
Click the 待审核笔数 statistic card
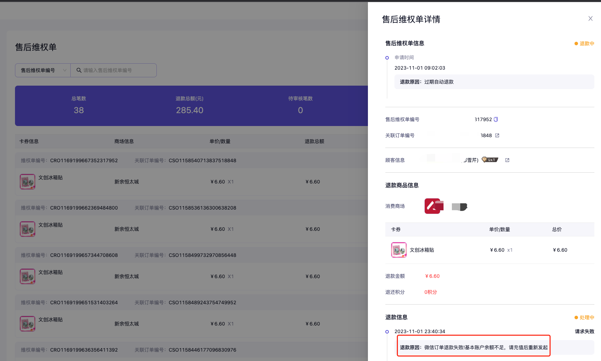[300, 106]
